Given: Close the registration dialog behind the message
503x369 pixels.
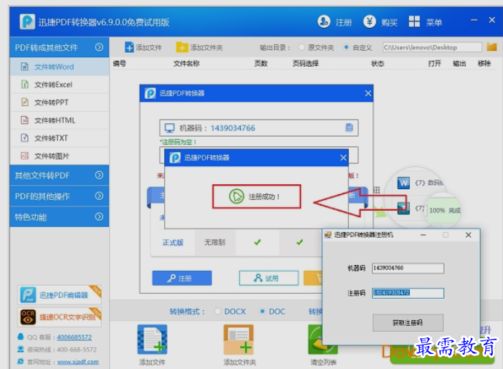Looking at the screenshot, I should tap(368, 93).
